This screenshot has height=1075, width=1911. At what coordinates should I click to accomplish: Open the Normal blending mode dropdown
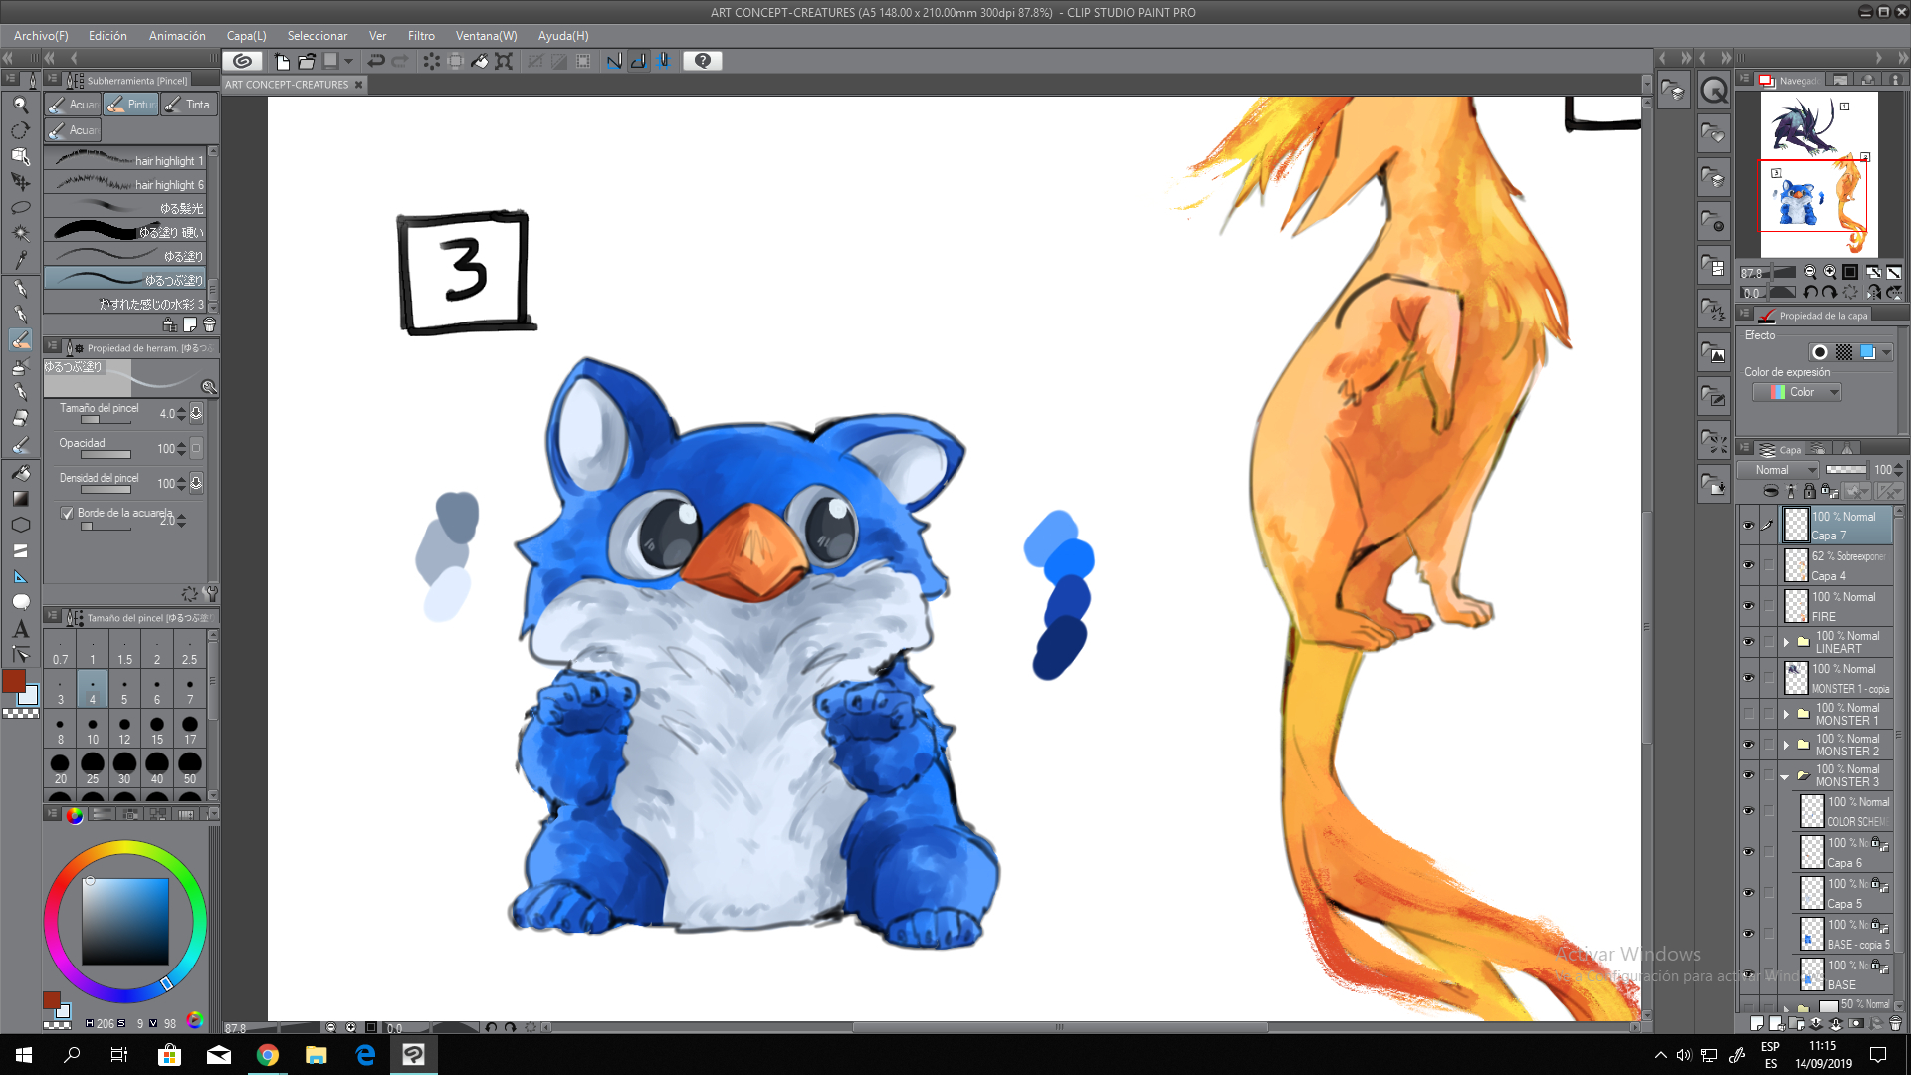point(1779,470)
